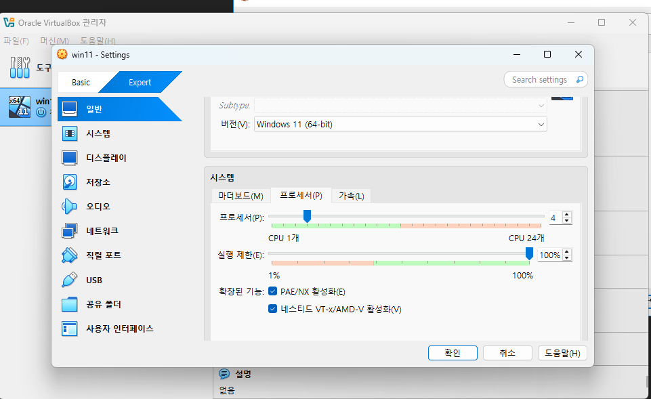This screenshot has height=399, width=651.
Task: Confirm settings with the 확인 button
Action: coord(453,353)
